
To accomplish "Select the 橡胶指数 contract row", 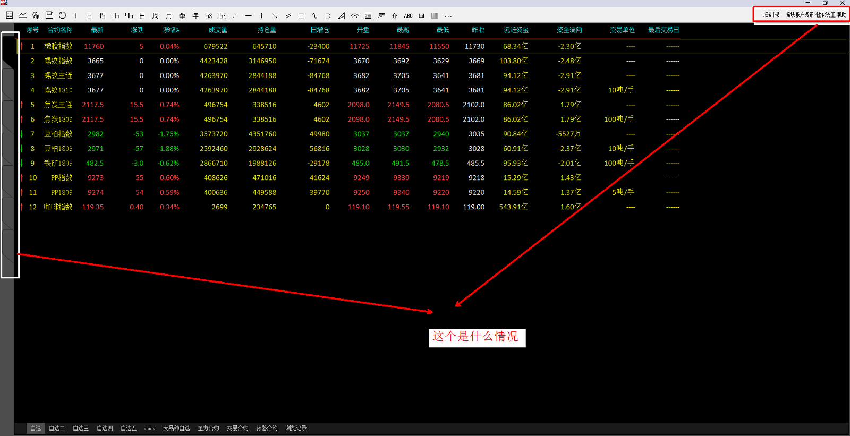I will click(x=432, y=47).
